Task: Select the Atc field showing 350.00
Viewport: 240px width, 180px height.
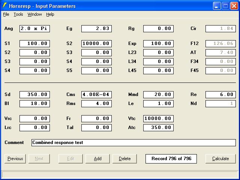Action: (158, 127)
